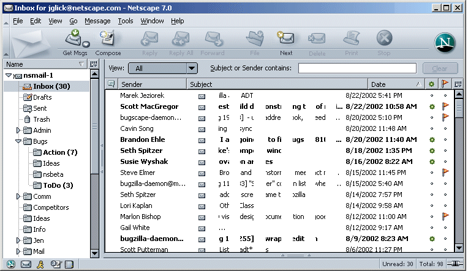The width and height of the screenshot is (468, 271).
Task: Open the Tools menu
Action: (126, 21)
